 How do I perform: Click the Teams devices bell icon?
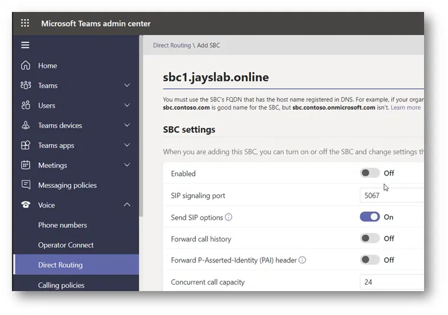click(25, 125)
